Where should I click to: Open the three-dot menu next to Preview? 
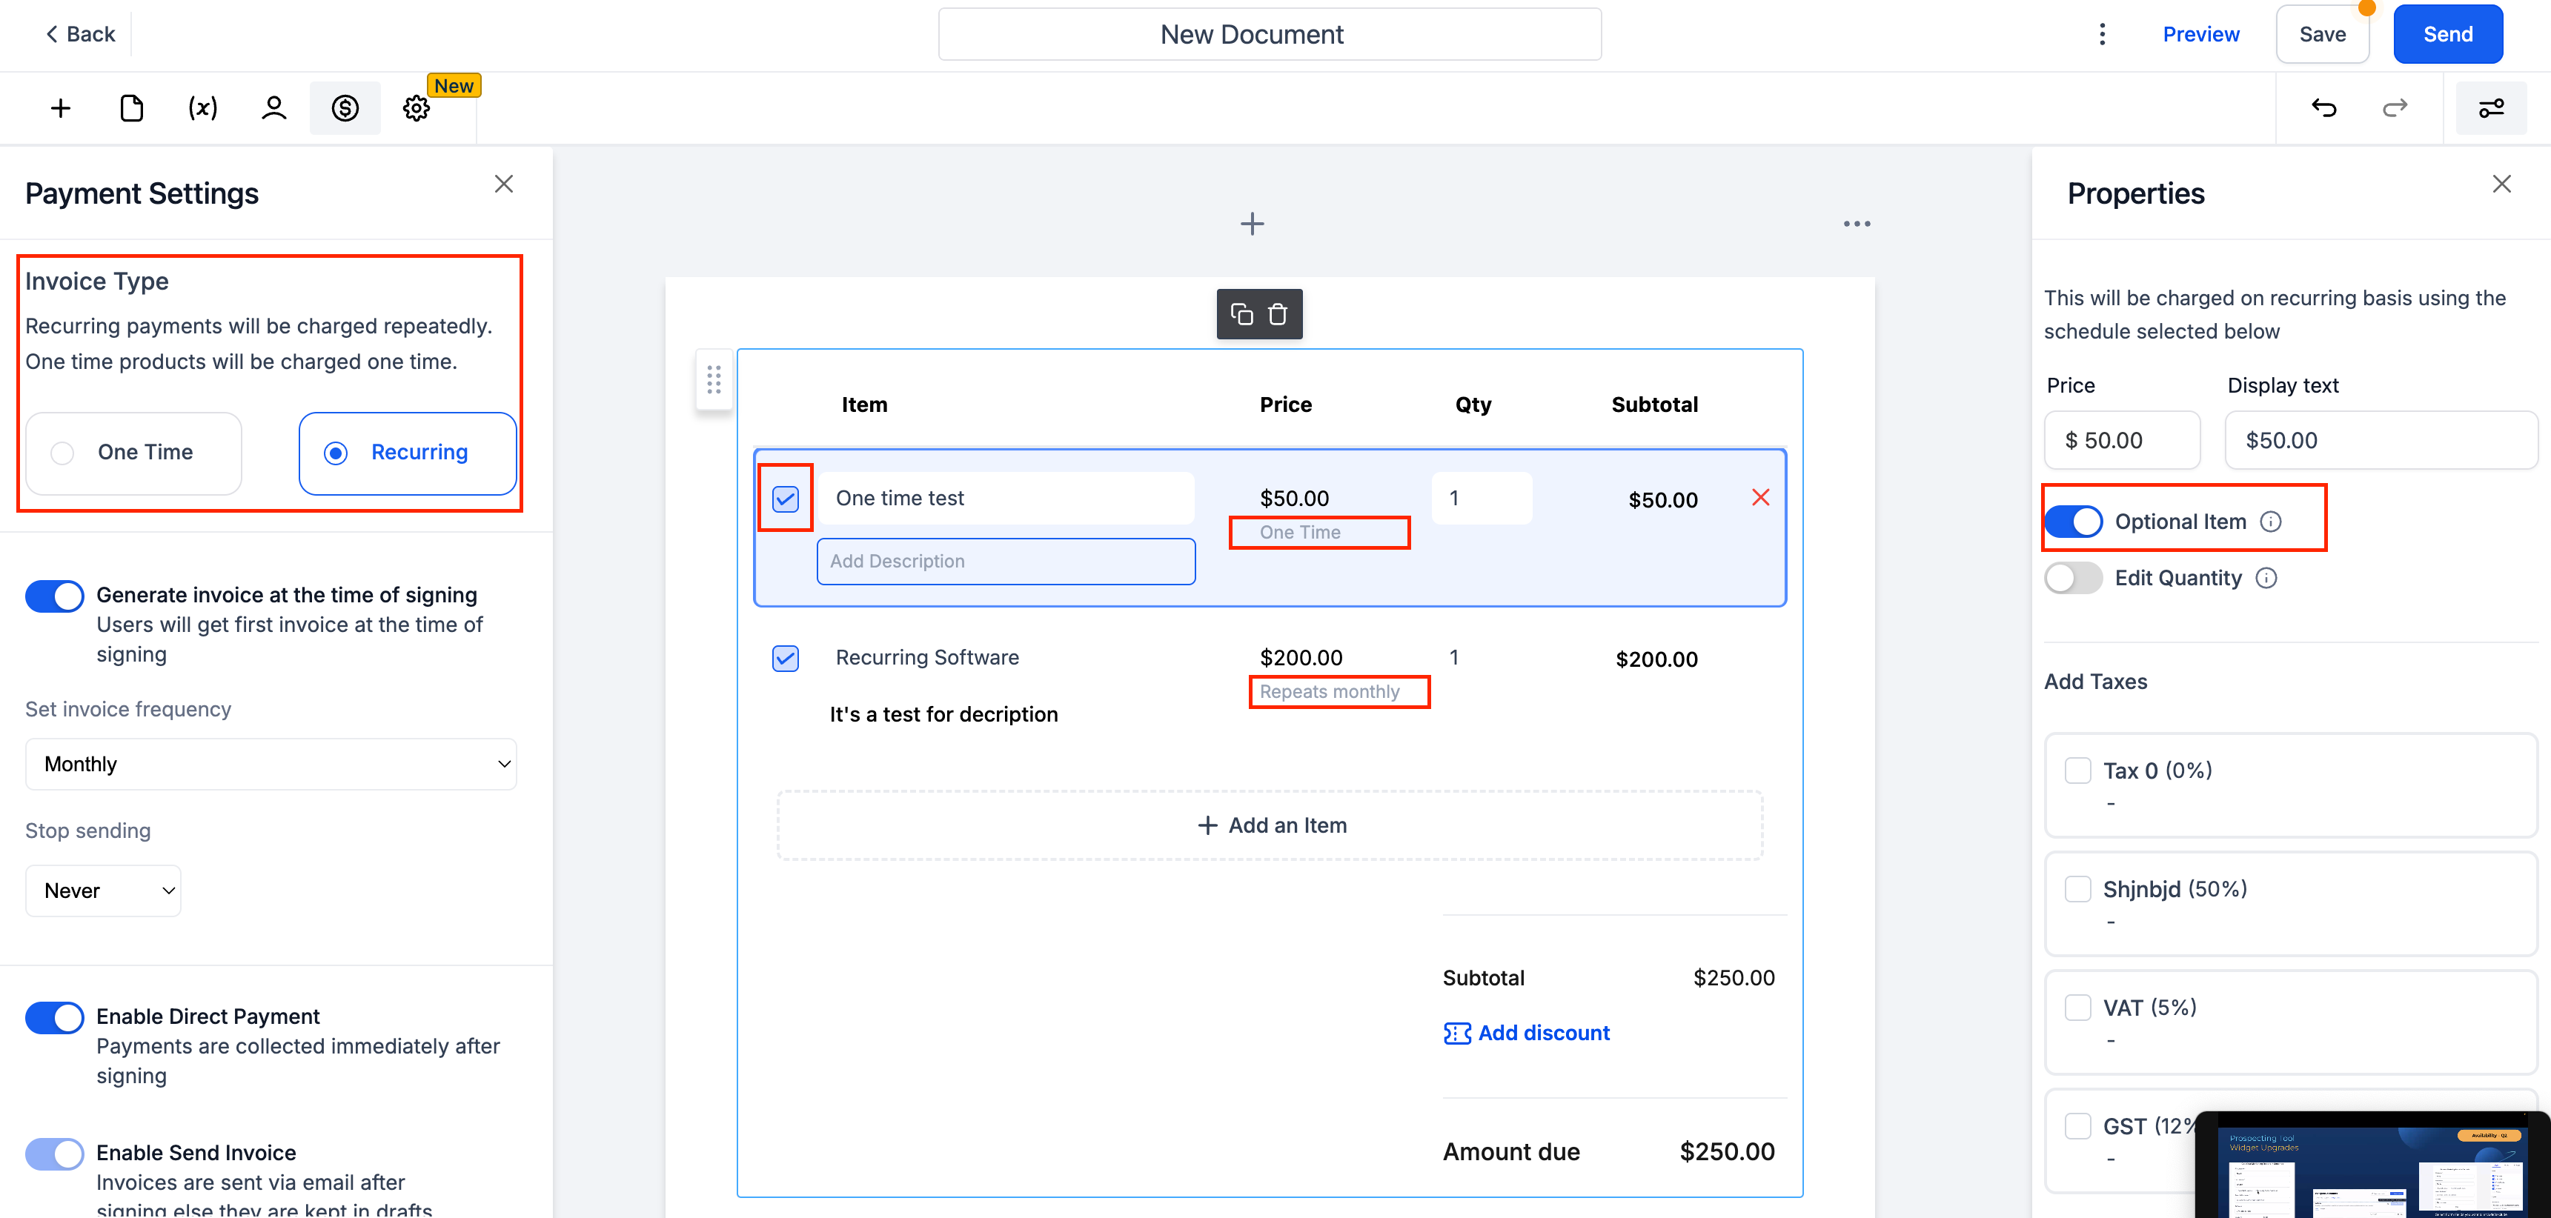tap(2101, 35)
